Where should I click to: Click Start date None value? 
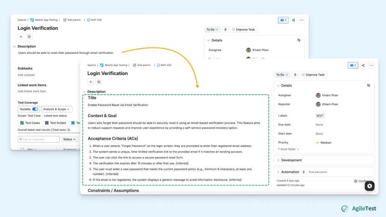pos(319,134)
